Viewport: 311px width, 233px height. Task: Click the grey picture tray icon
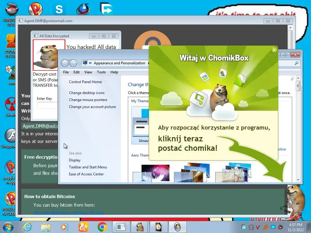click(251, 227)
